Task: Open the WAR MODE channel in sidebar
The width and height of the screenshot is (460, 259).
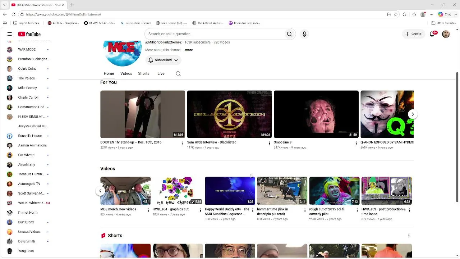Action: click(x=27, y=49)
